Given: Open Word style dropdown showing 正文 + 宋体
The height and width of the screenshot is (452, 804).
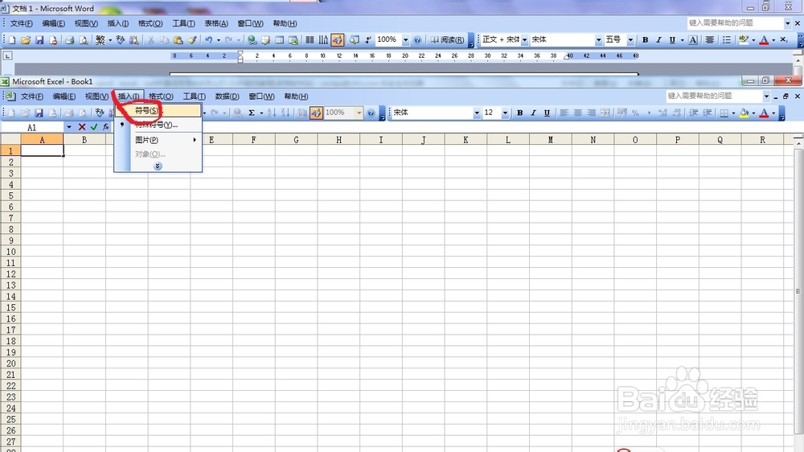Looking at the screenshot, I should tap(524, 39).
